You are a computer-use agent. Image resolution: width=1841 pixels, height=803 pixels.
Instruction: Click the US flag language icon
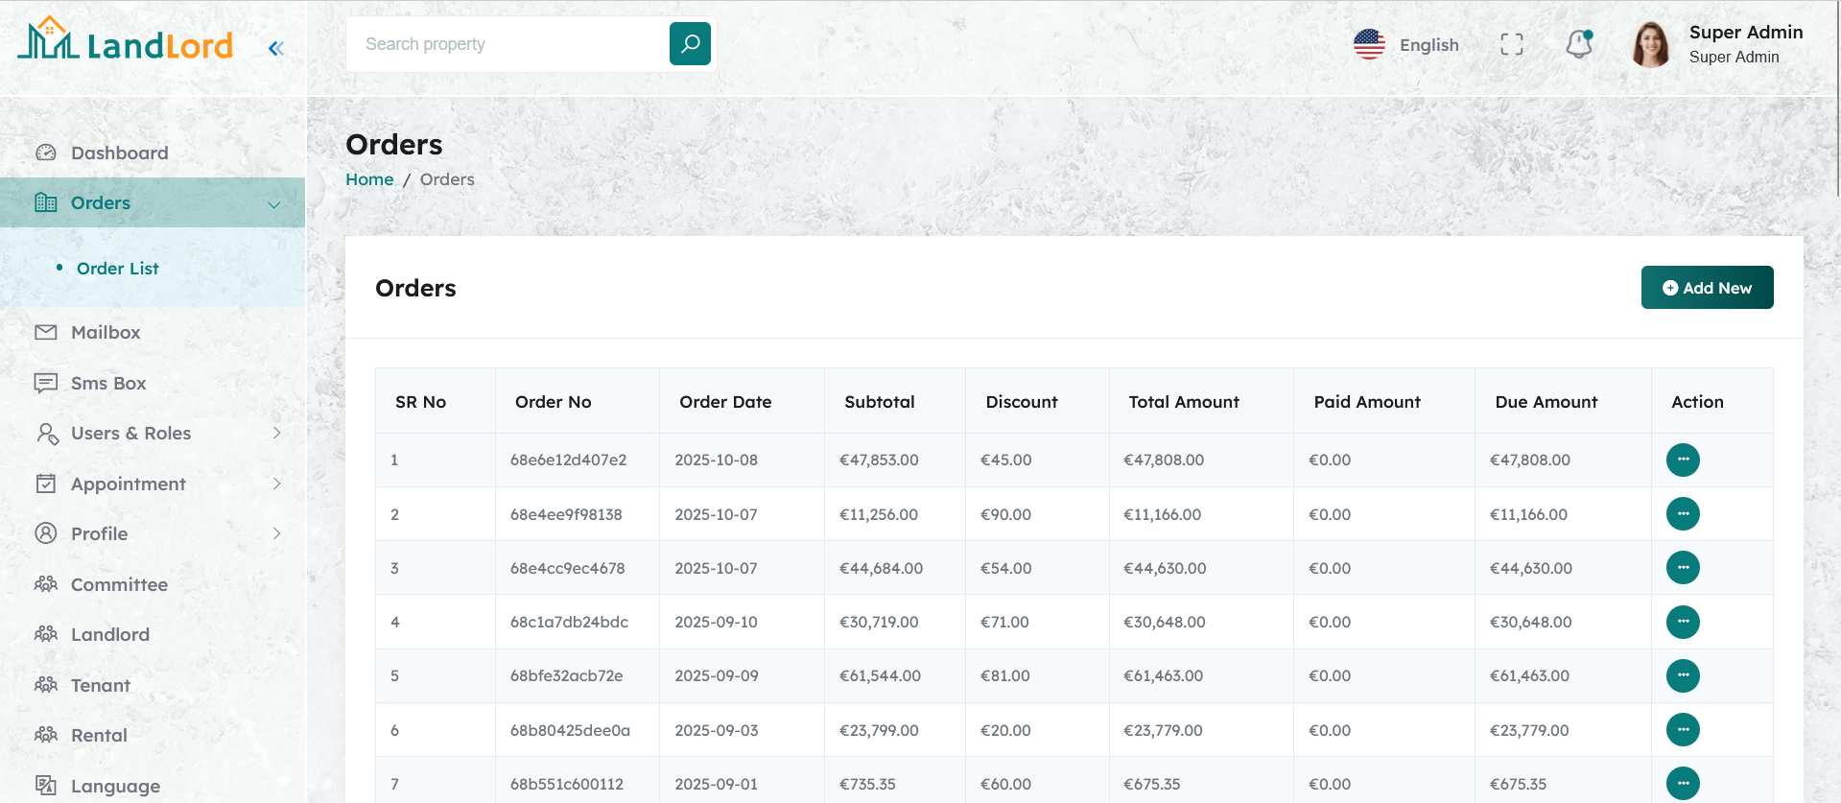tap(1369, 44)
